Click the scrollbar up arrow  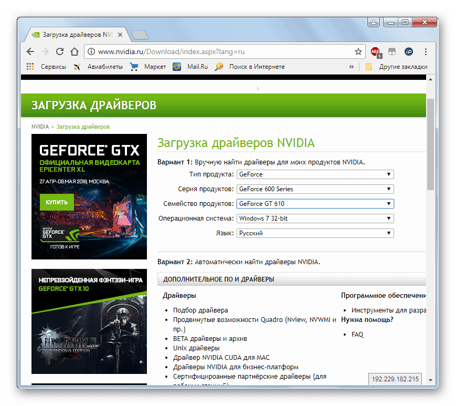pyautogui.click(x=430, y=79)
